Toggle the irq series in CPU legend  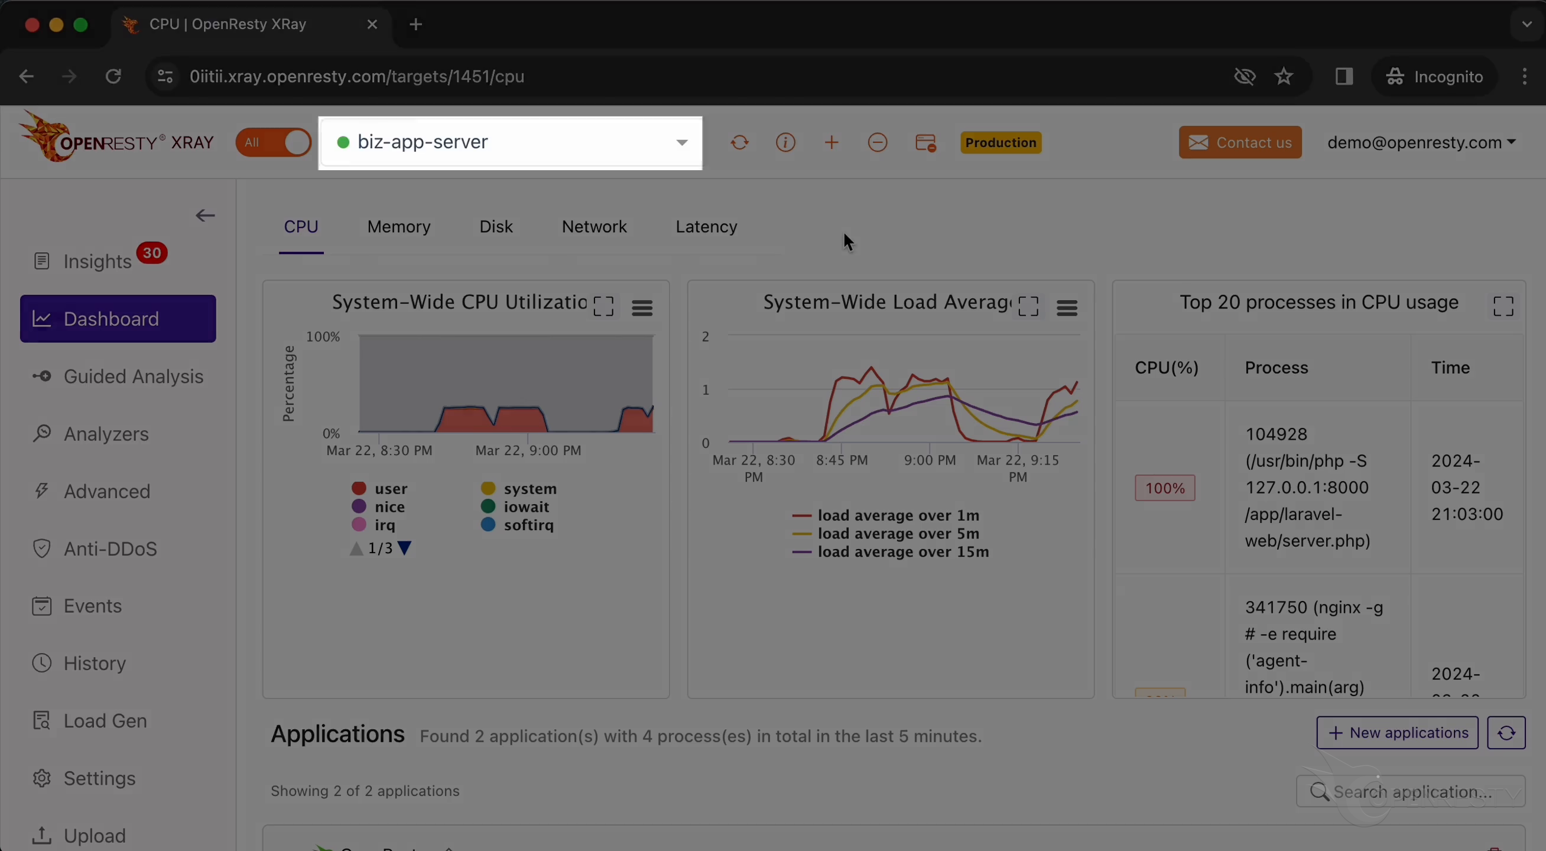tap(373, 525)
